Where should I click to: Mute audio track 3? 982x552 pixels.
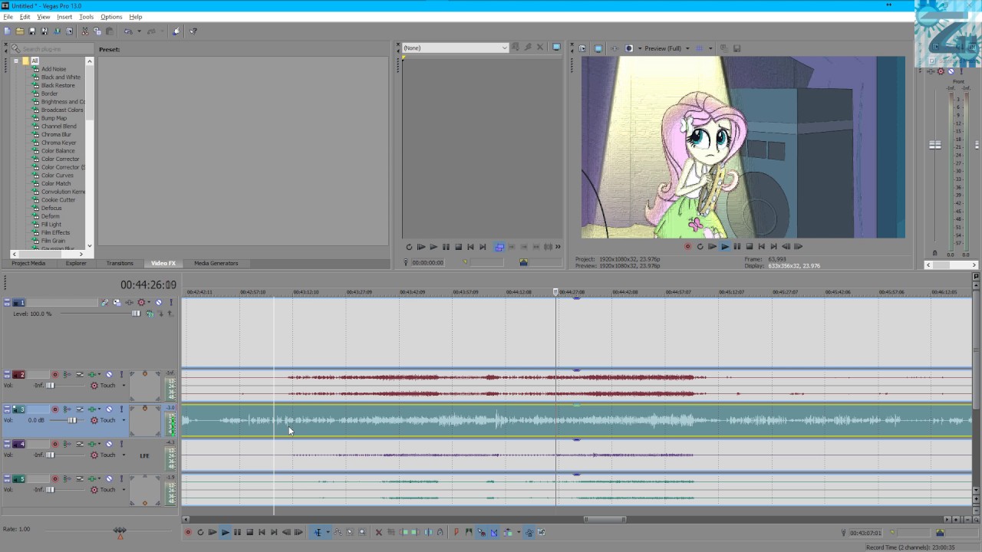[109, 409]
